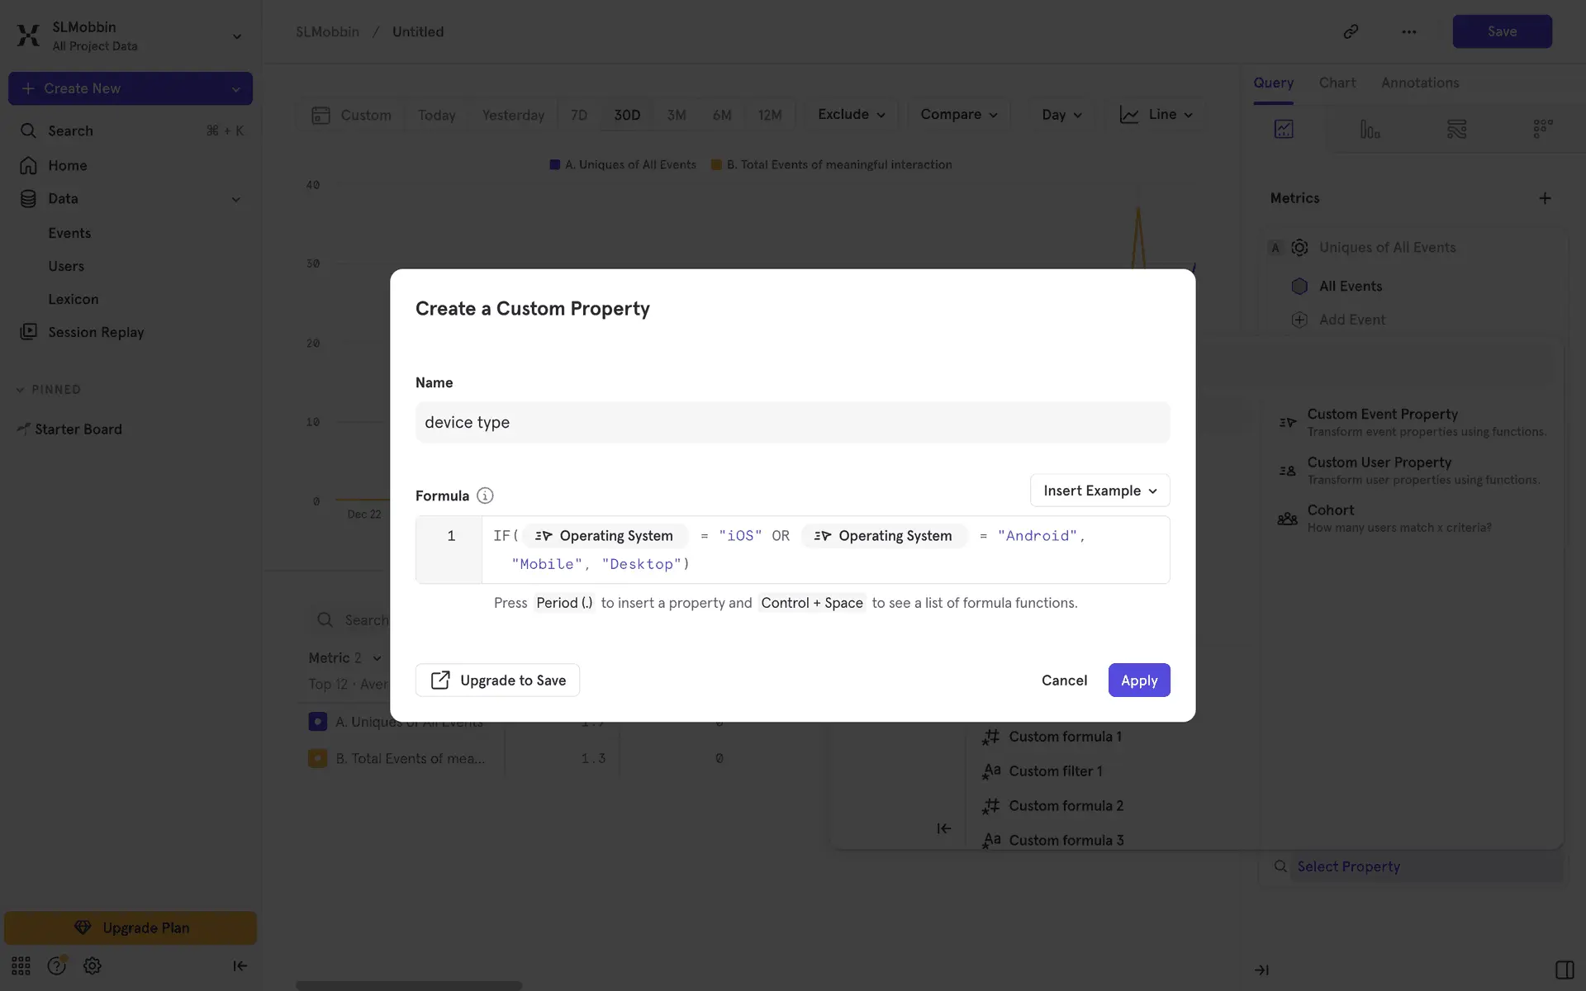Click the Name input field

792,423
